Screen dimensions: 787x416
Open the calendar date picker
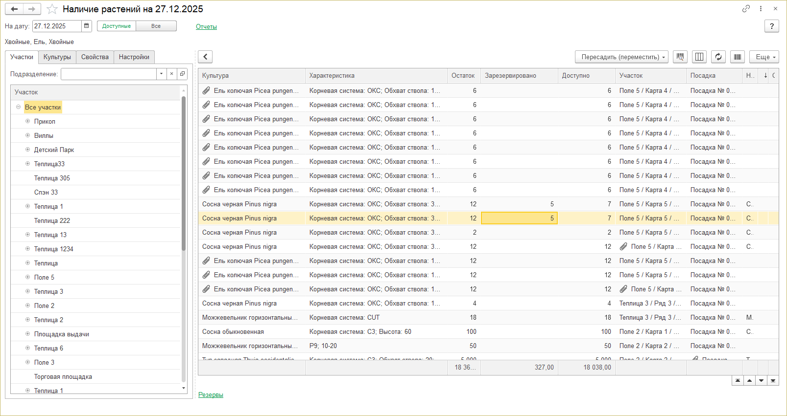pos(87,26)
